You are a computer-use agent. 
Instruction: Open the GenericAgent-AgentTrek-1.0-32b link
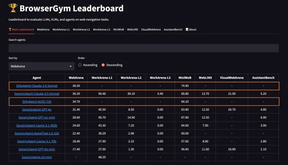pyautogui.click(x=37, y=133)
